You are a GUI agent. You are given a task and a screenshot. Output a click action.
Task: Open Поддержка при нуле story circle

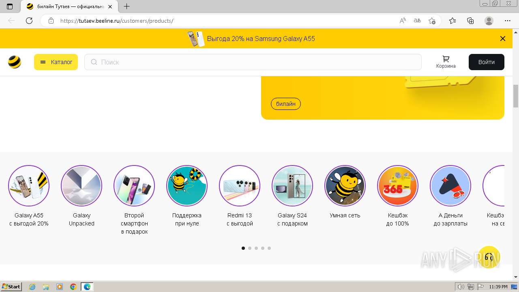pyautogui.click(x=187, y=186)
